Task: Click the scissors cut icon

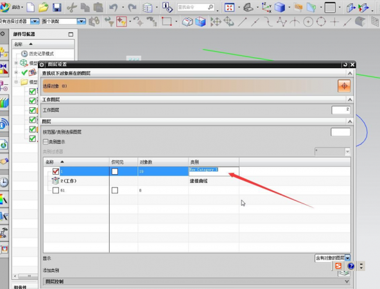Action: (71, 8)
